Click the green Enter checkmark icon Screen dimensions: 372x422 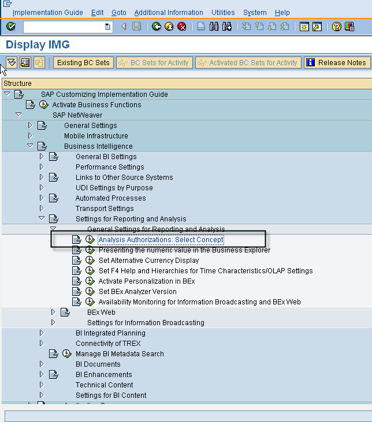(x=11, y=27)
